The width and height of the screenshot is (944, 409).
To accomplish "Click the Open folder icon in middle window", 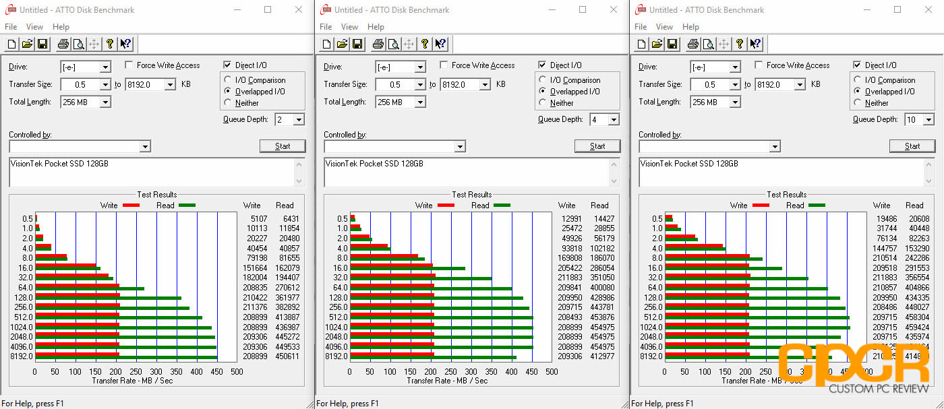I will tap(342, 44).
